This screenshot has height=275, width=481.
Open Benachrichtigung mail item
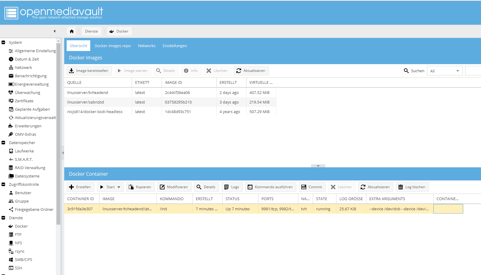pos(27,76)
